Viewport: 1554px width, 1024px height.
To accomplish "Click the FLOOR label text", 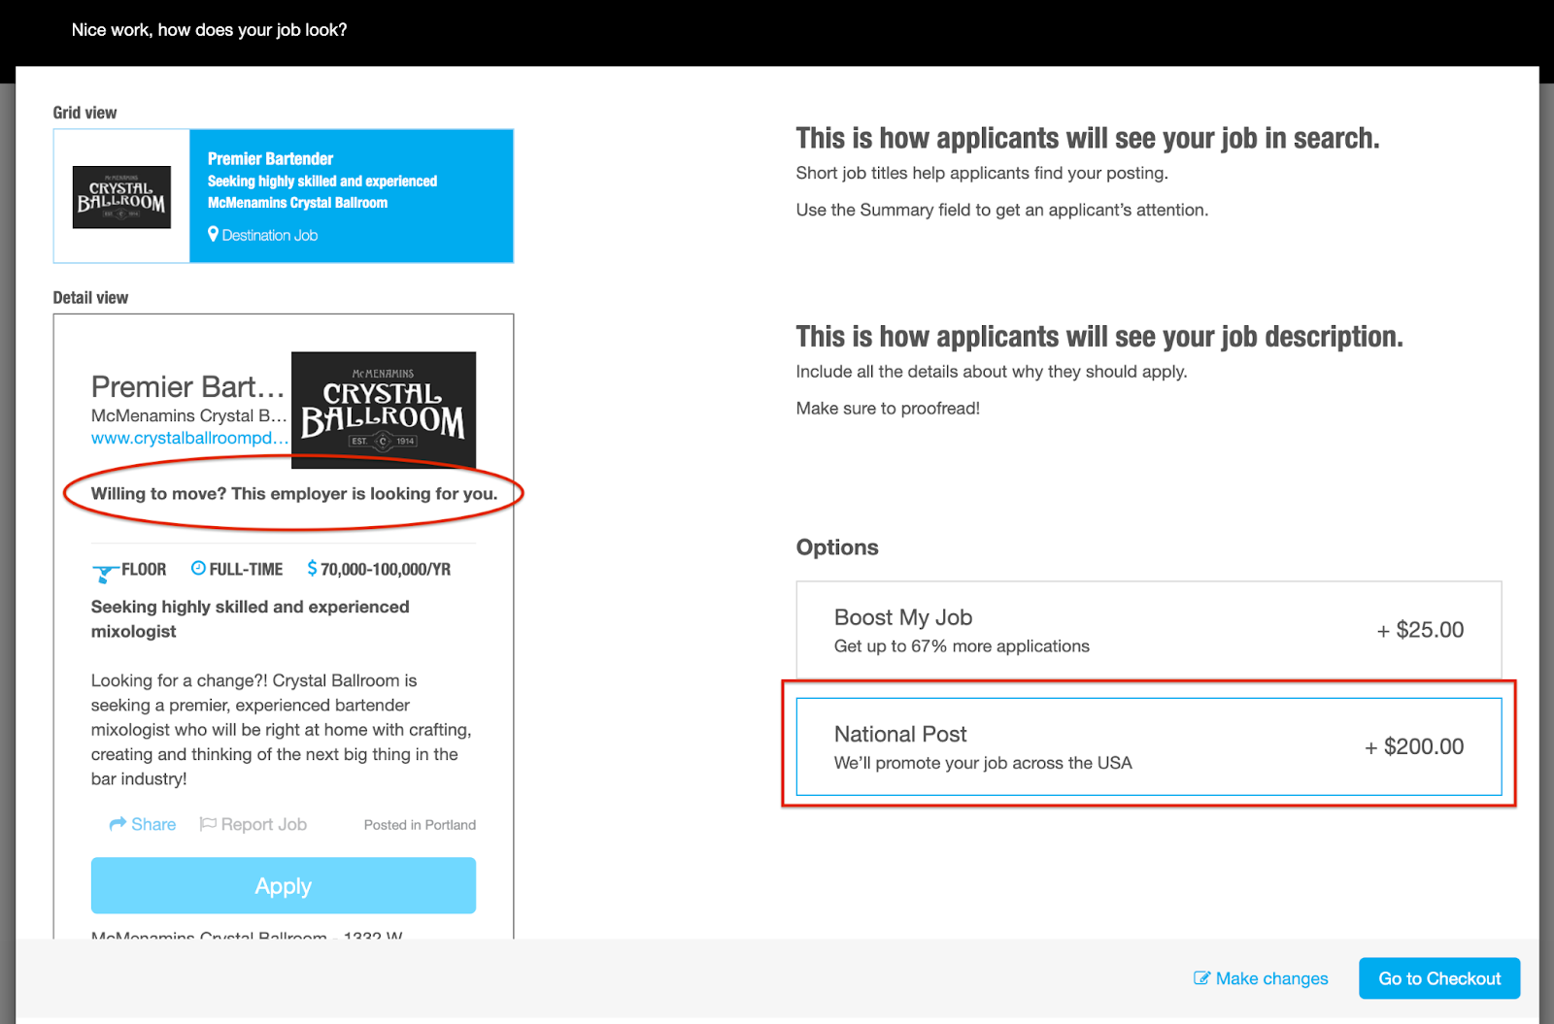I will click(x=144, y=569).
